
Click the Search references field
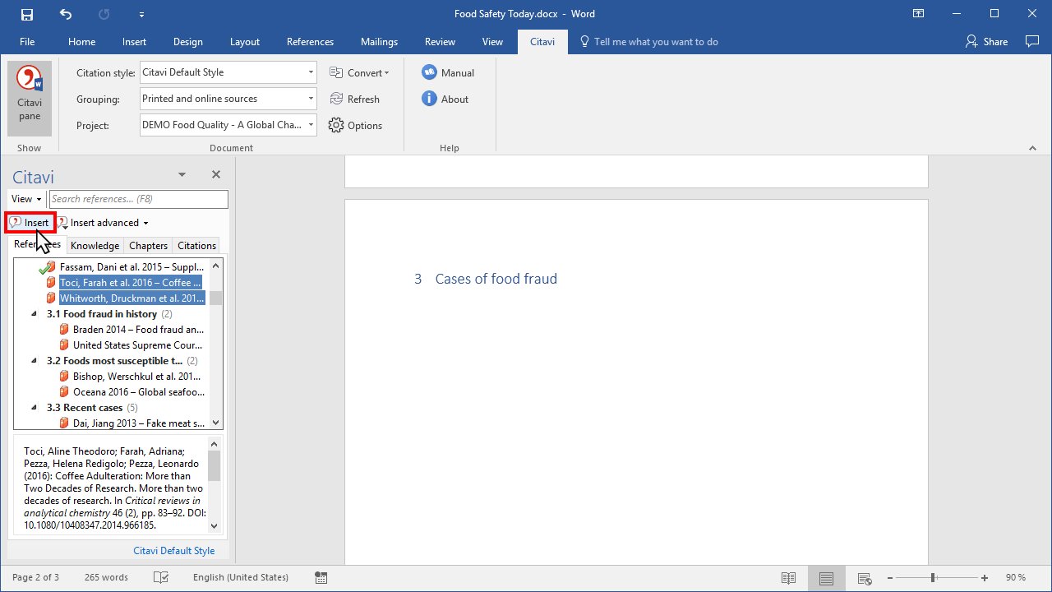(x=139, y=199)
